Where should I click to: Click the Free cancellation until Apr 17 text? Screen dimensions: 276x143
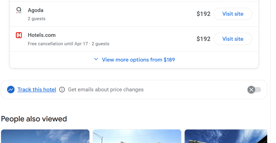point(58,44)
